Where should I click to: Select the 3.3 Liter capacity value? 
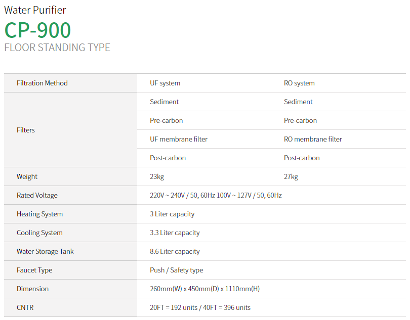(175, 233)
